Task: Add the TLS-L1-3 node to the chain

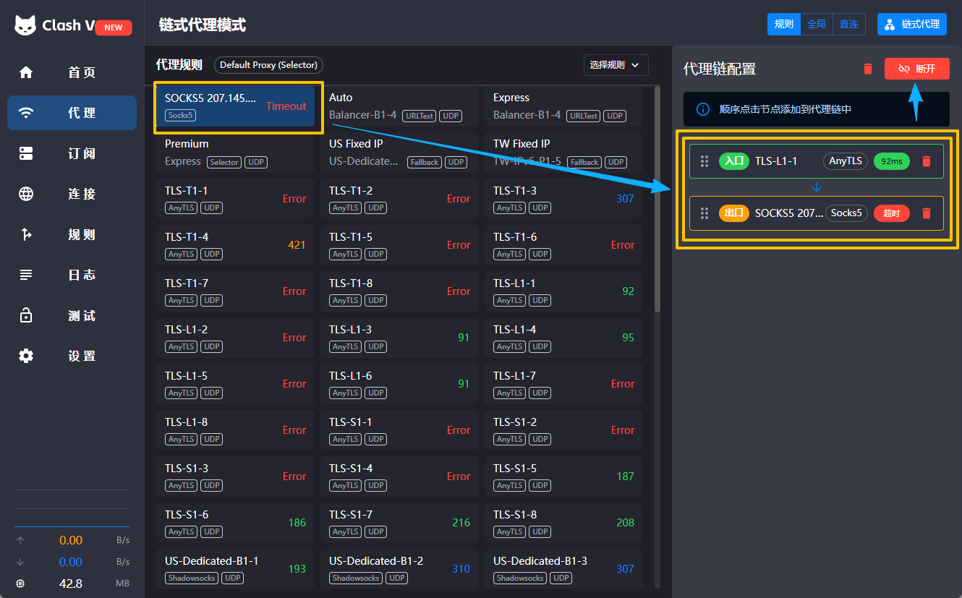Action: pyautogui.click(x=399, y=338)
